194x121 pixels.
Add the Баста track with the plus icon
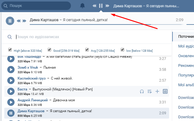157,91
